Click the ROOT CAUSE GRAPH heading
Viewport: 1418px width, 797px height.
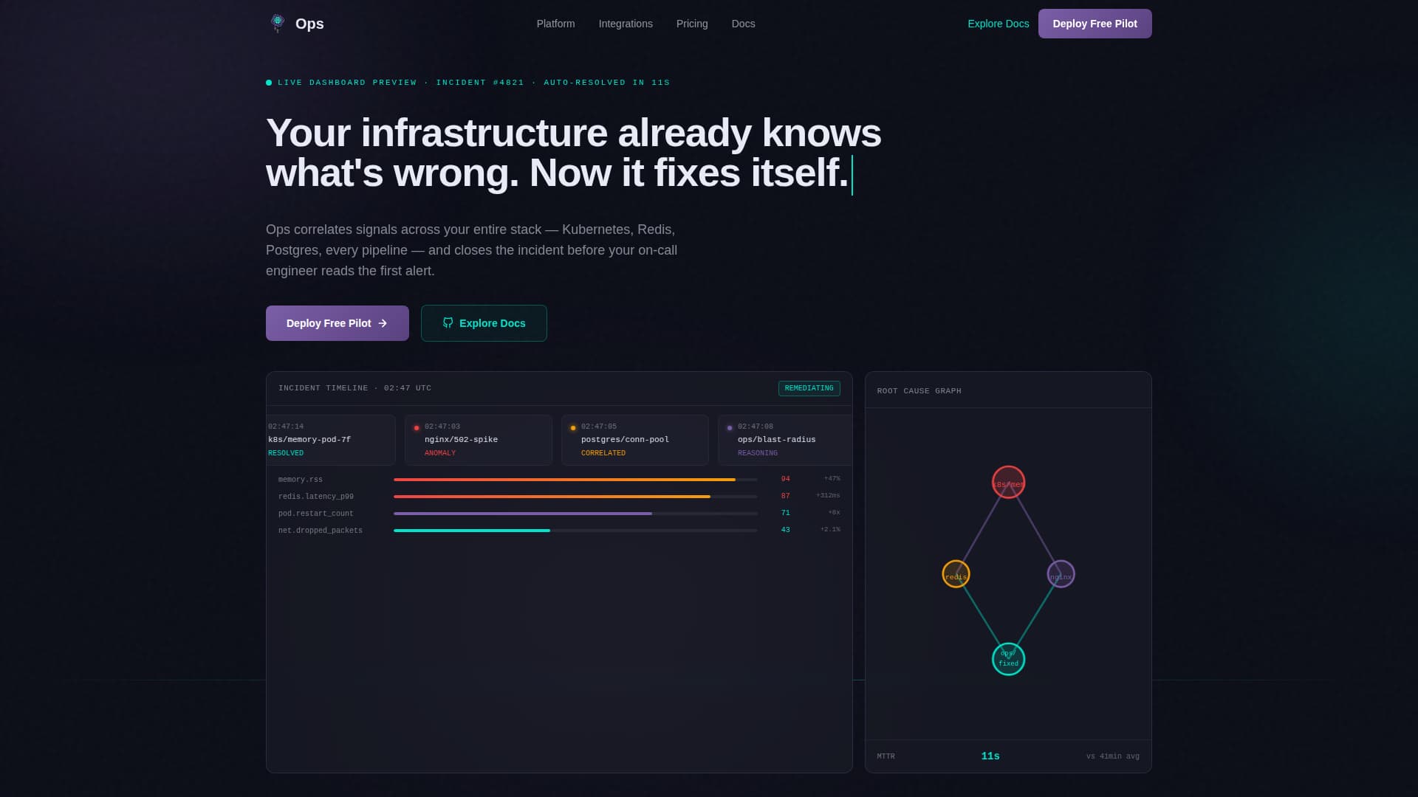919,391
